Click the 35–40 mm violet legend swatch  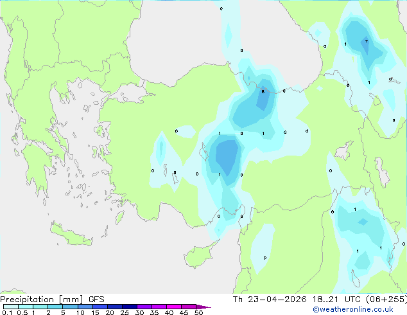[159, 307]
